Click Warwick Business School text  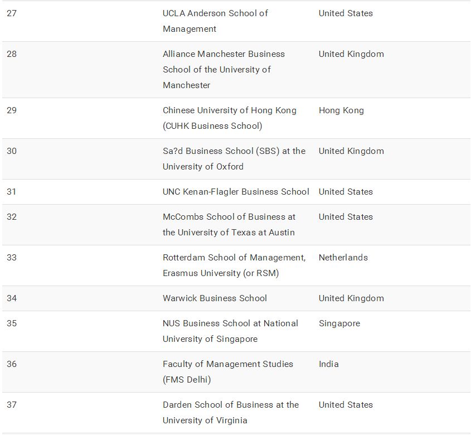(x=215, y=298)
